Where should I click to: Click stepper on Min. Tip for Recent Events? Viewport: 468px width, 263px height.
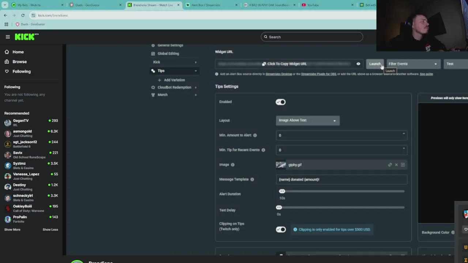(404, 149)
